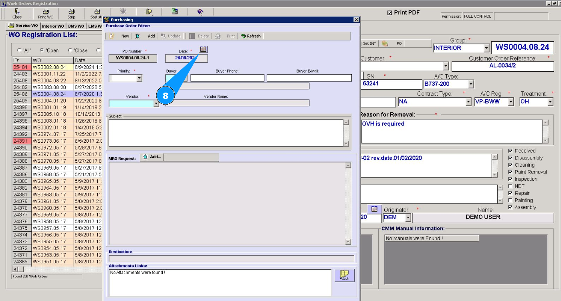Click the Reason for Removal scrollbar down arrow

pyautogui.click(x=545, y=140)
